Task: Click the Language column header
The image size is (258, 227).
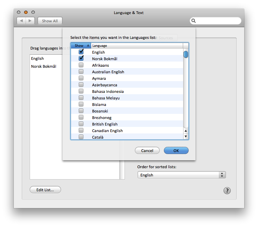Action: pos(137,46)
